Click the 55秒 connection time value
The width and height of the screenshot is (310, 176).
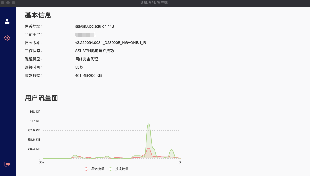click(x=79, y=67)
